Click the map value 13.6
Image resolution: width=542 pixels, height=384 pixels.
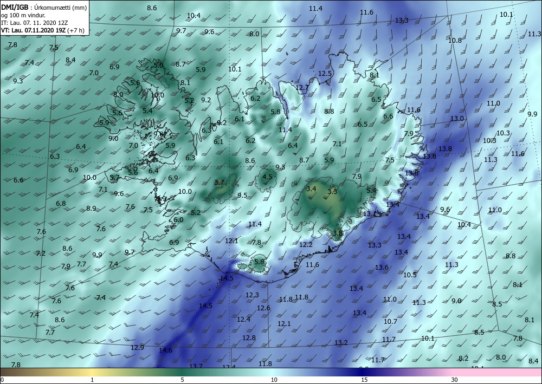point(382,267)
